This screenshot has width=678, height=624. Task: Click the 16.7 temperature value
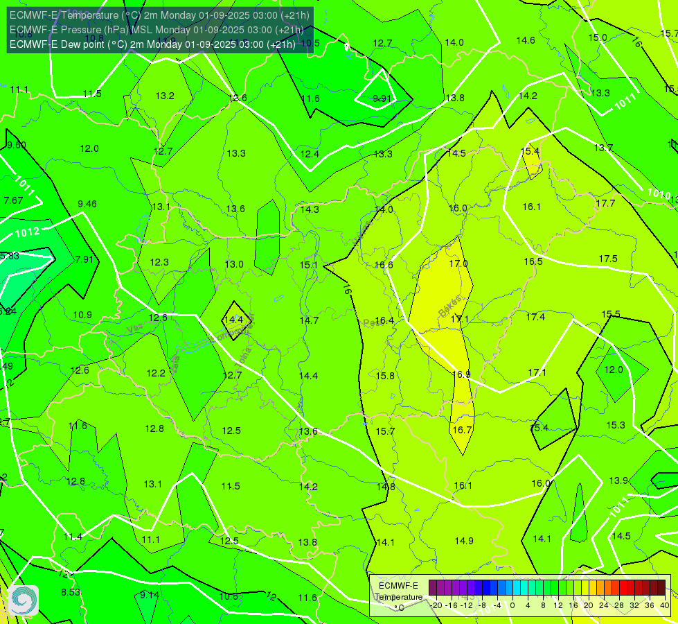click(x=462, y=430)
